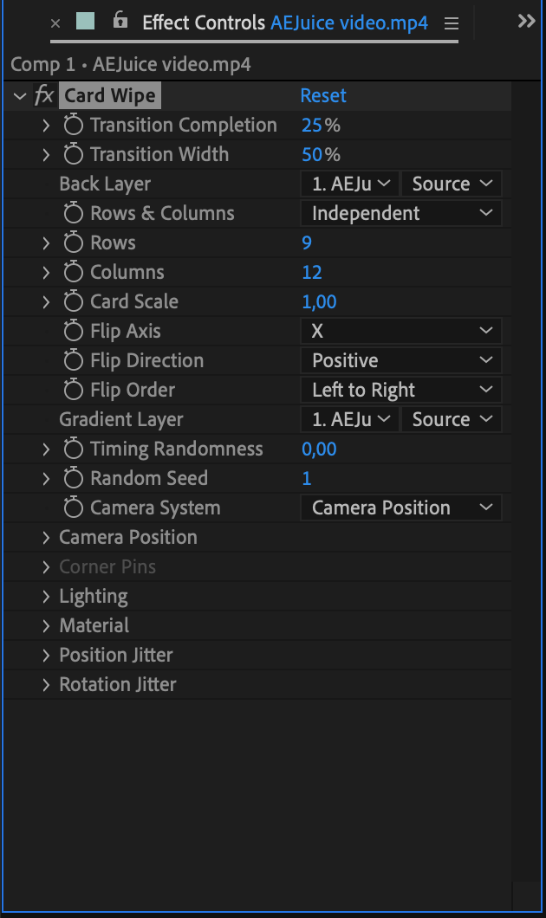Open the Camera System dropdown
Viewport: 546px width, 918px height.
400,508
